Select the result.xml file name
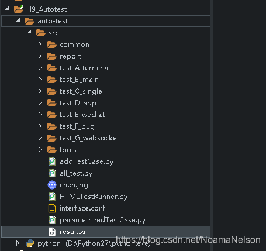266x251 pixels. point(75,232)
